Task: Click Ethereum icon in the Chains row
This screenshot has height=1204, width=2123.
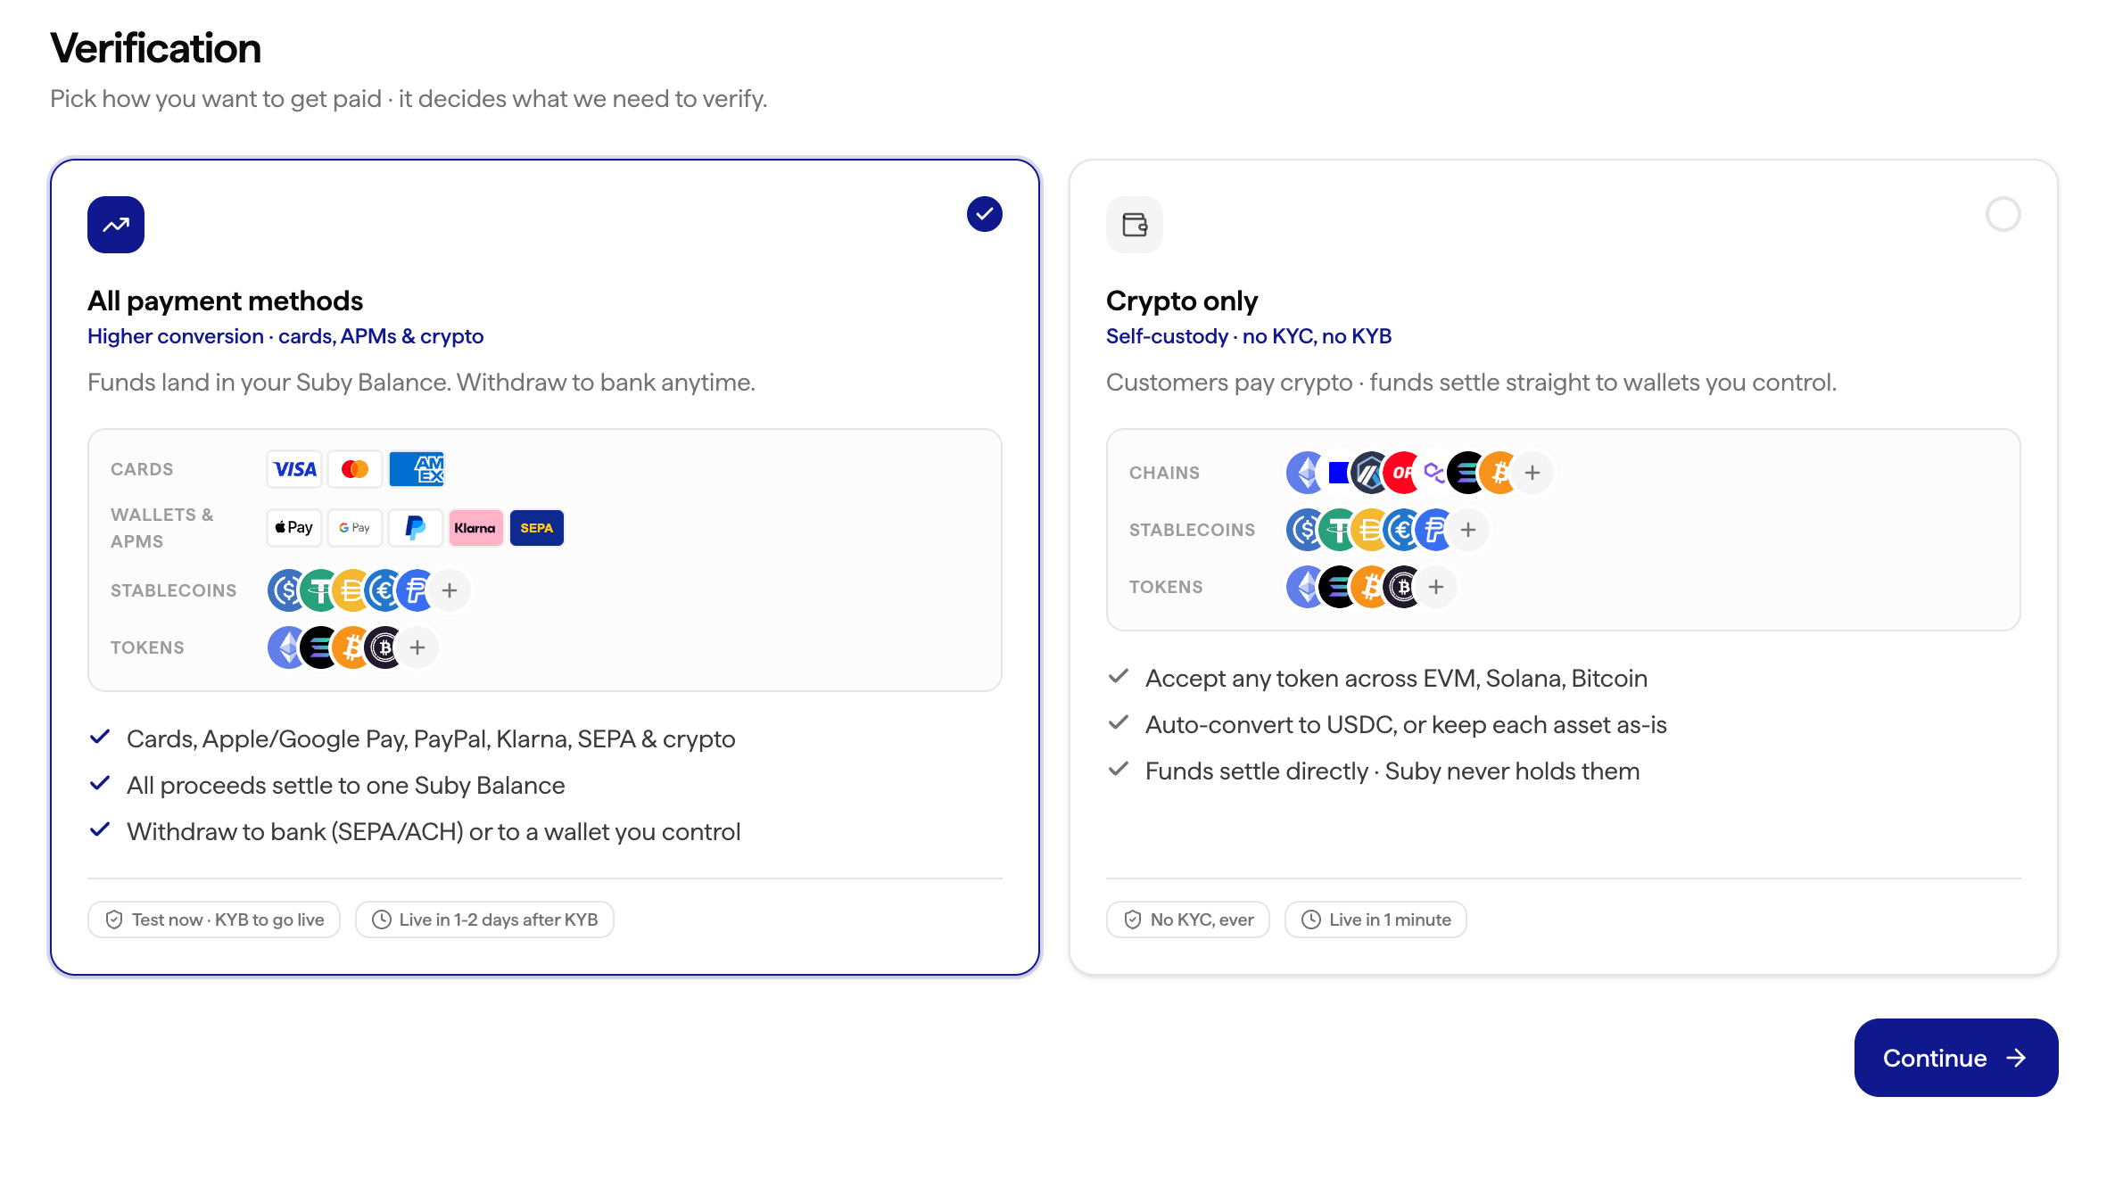Action: (1304, 473)
